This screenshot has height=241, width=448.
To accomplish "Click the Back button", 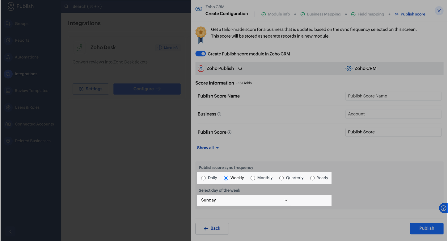I will pos(212,228).
